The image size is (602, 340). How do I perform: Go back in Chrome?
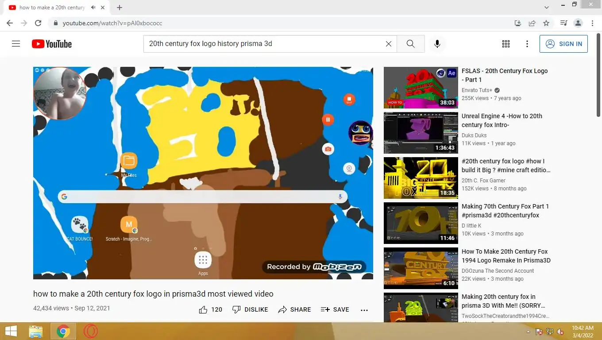tap(9, 23)
